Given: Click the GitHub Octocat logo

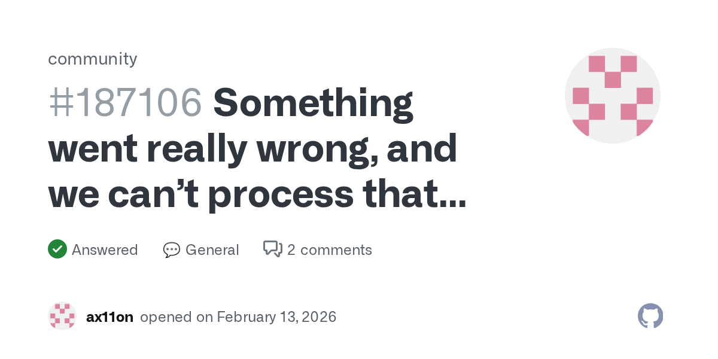Looking at the screenshot, I should [x=650, y=316].
